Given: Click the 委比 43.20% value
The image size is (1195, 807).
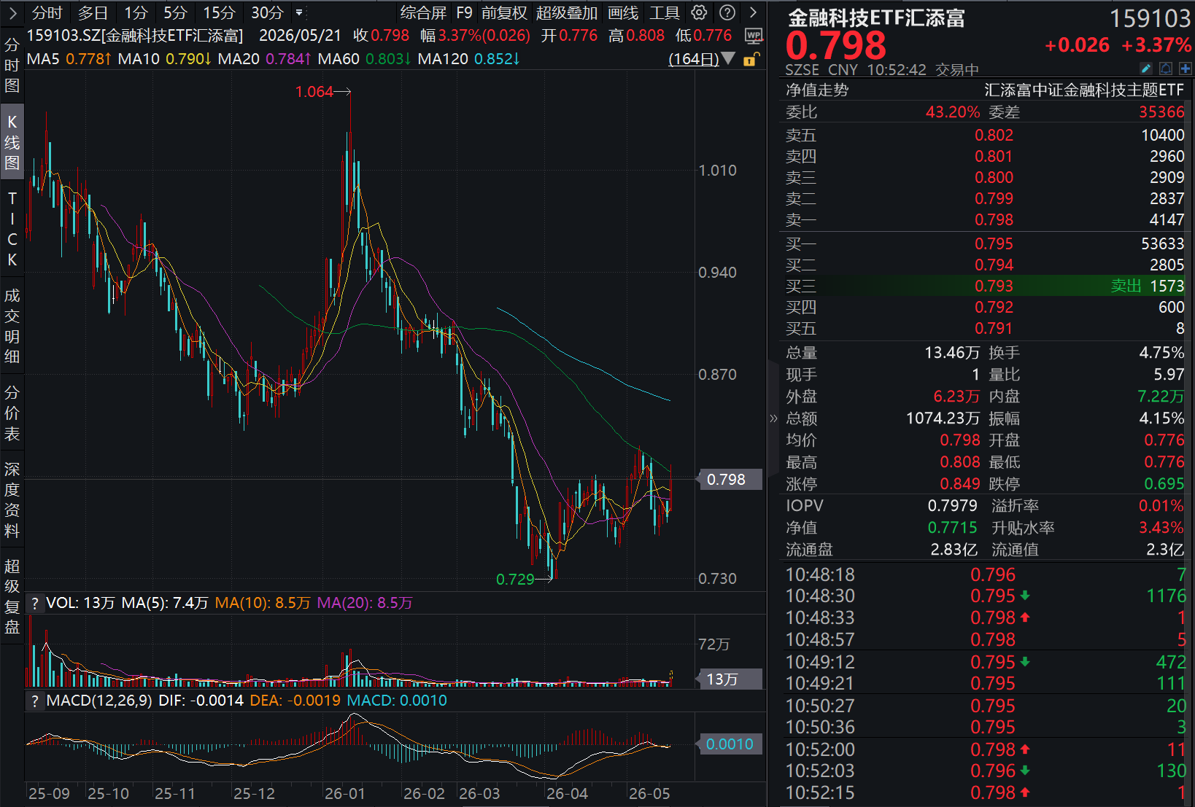Looking at the screenshot, I should (953, 112).
